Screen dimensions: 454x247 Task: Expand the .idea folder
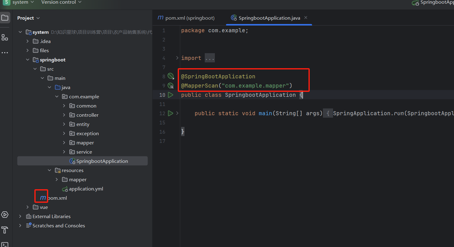click(x=28, y=41)
